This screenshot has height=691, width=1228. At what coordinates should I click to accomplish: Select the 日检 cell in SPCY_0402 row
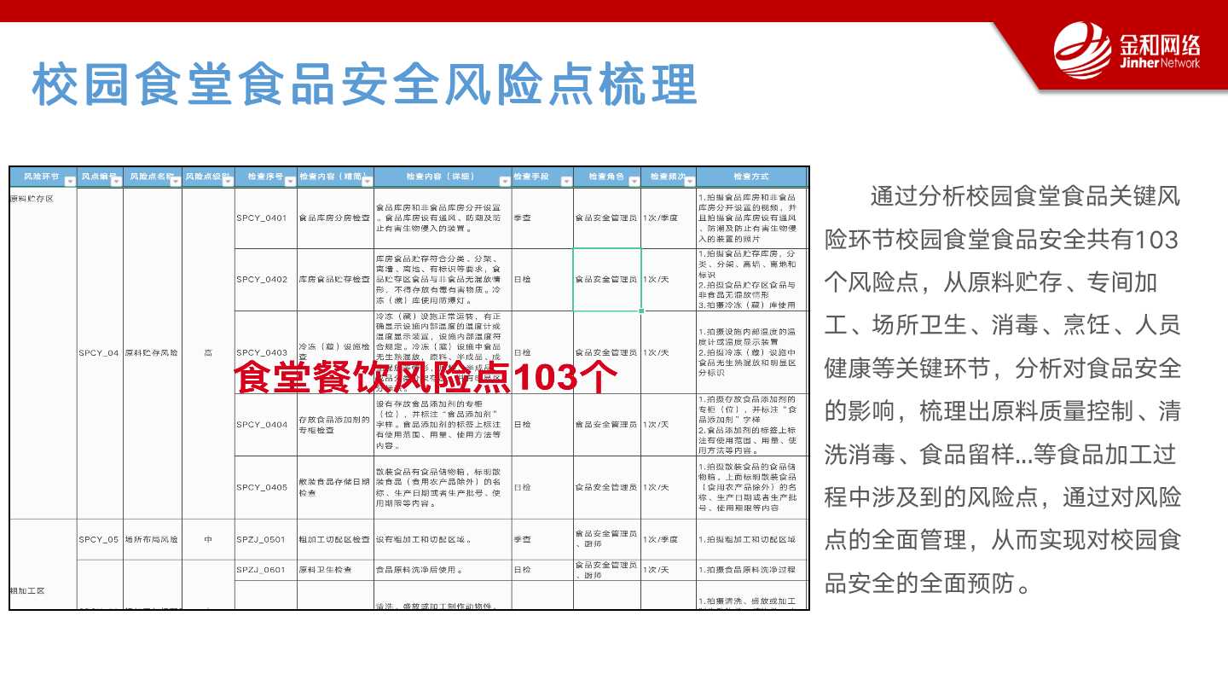pyautogui.click(x=542, y=280)
